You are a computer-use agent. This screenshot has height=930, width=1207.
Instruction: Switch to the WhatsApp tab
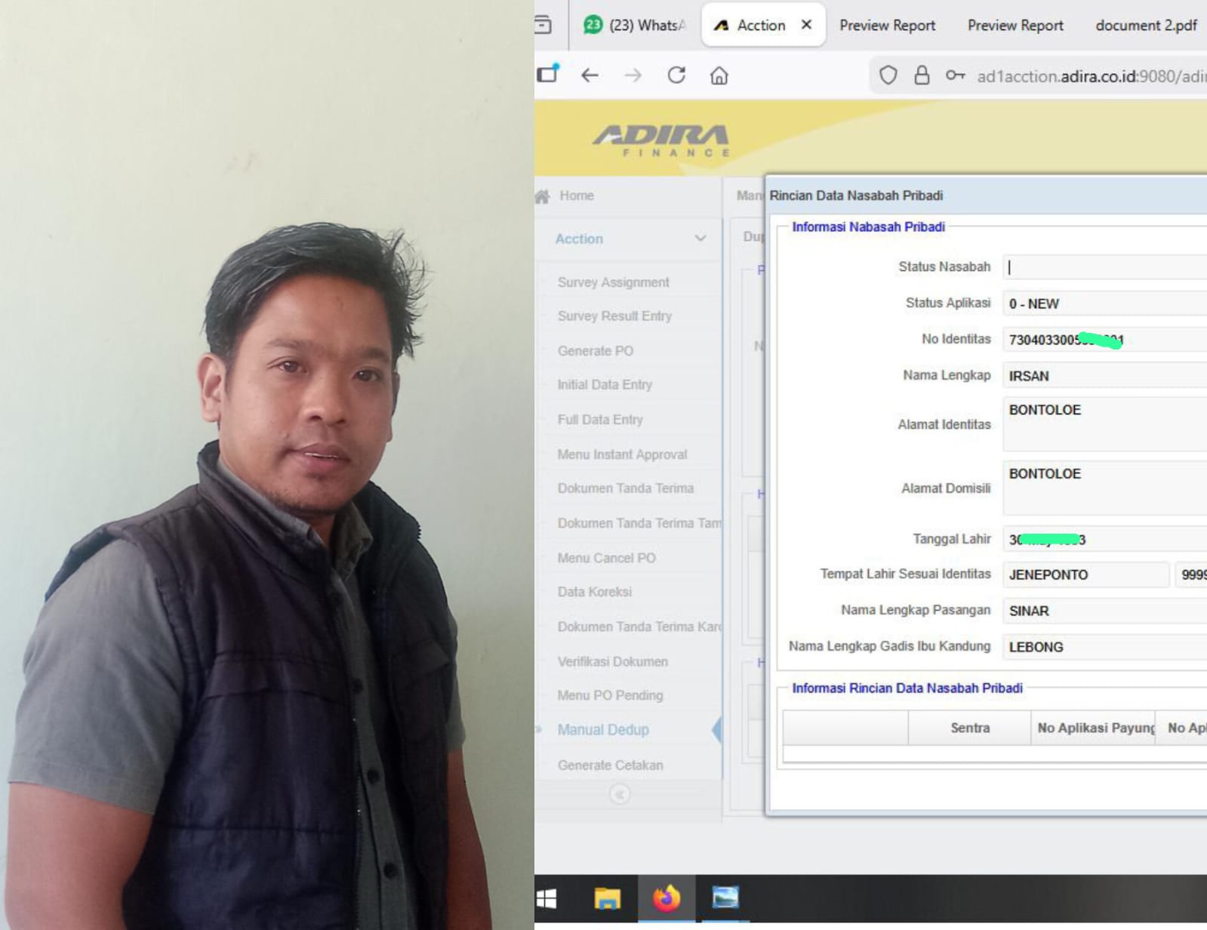[636, 25]
